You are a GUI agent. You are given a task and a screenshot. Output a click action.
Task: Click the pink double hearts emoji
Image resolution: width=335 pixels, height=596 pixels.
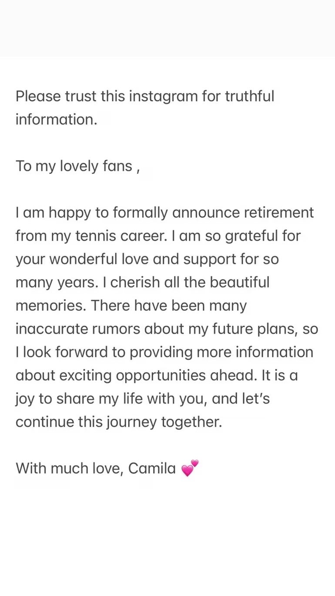point(190,468)
